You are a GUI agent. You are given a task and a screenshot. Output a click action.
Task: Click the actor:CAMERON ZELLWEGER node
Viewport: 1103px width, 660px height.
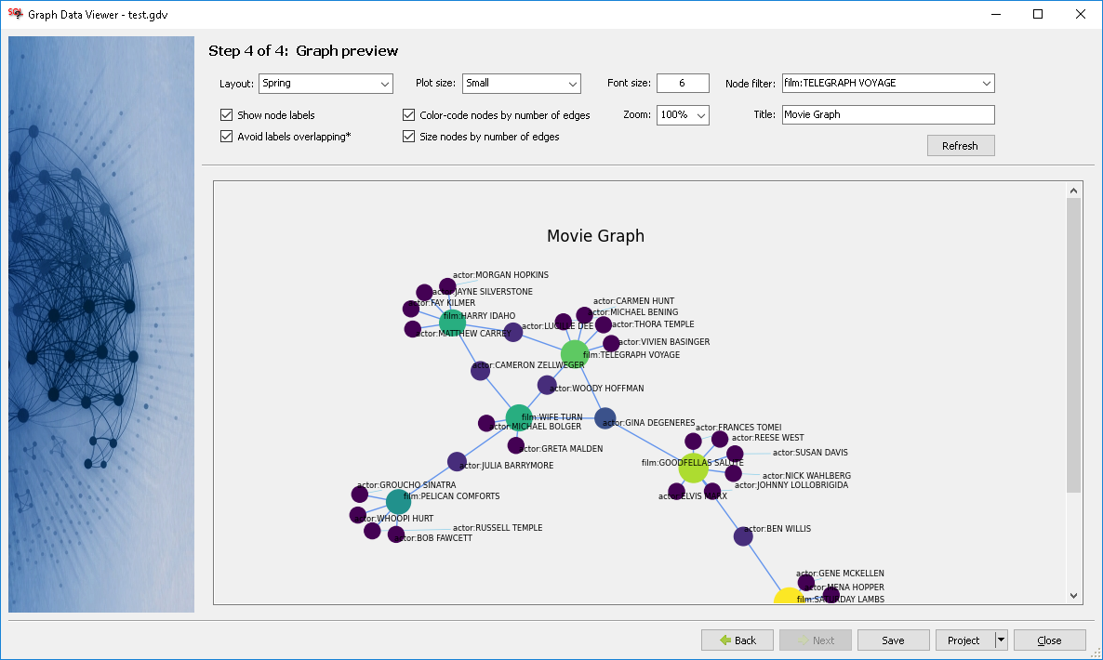[481, 370]
